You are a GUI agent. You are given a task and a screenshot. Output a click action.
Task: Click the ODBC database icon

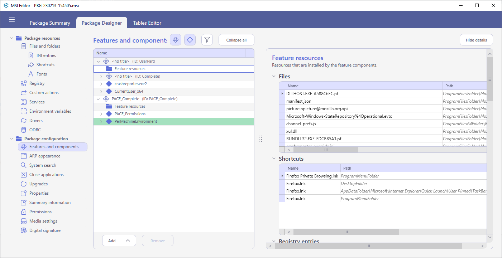tap(24, 130)
